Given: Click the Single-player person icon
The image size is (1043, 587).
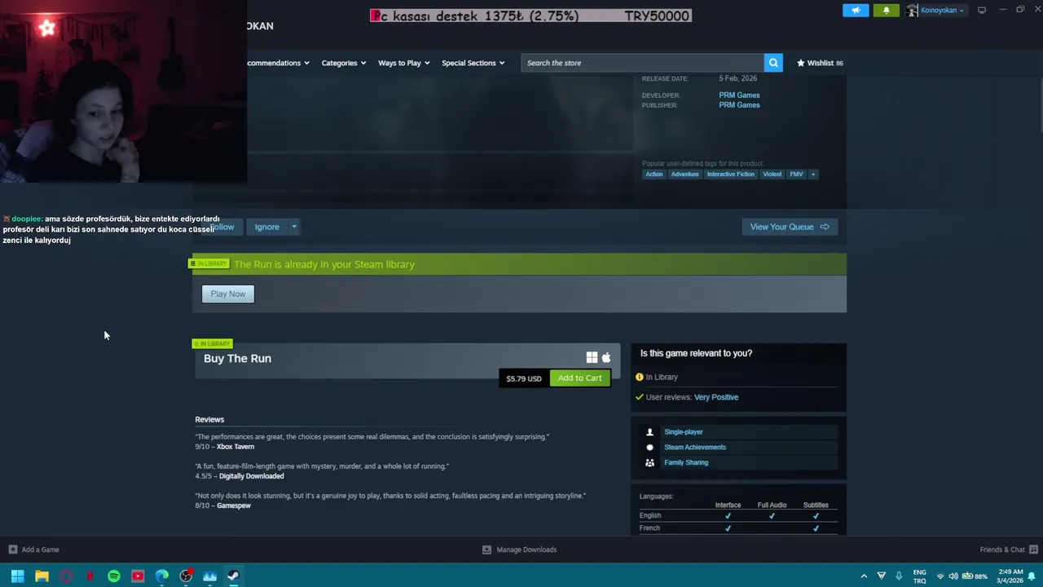Looking at the screenshot, I should click(x=649, y=432).
